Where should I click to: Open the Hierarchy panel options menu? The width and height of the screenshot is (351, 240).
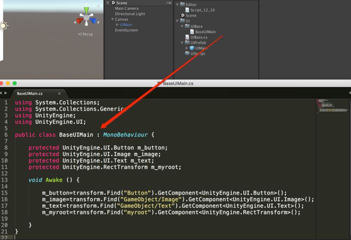[x=169, y=3]
